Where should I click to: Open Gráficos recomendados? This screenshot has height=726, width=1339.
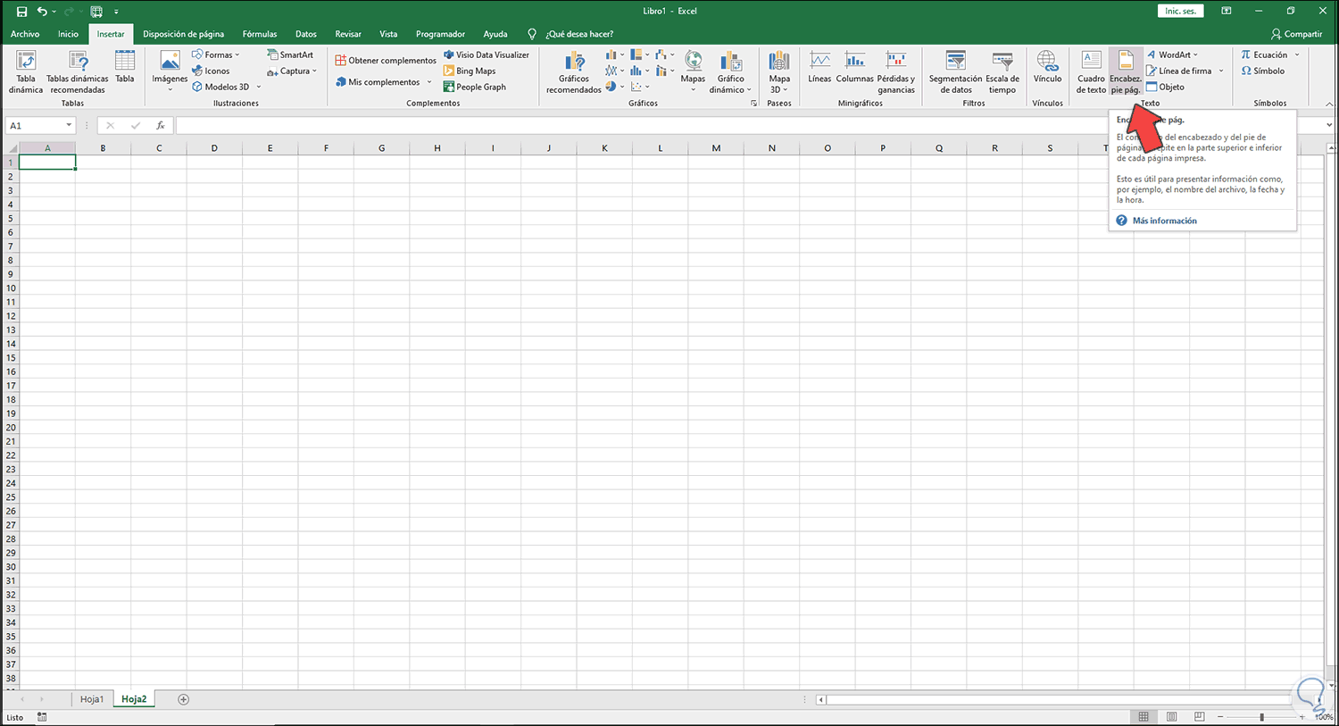(574, 72)
